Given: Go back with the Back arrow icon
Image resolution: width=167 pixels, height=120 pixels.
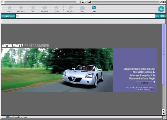Looking at the screenshot, I should click(x=9, y=8).
